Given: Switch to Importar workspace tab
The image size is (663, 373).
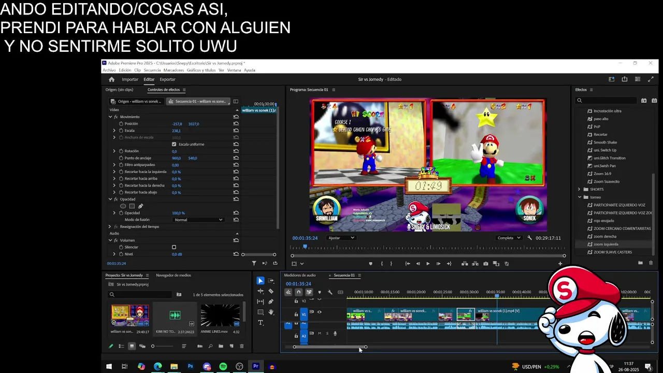Looking at the screenshot, I should (x=130, y=79).
